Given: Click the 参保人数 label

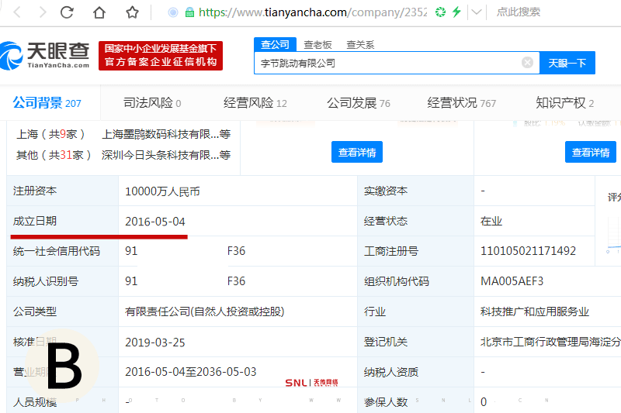Looking at the screenshot, I should coord(386,402).
